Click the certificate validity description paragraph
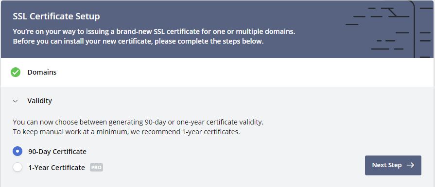The height and width of the screenshot is (187, 435). click(x=138, y=127)
